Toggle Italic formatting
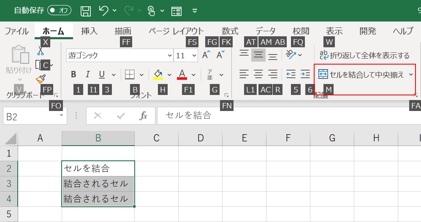Viewport: 421px width, 222px height. [87, 75]
